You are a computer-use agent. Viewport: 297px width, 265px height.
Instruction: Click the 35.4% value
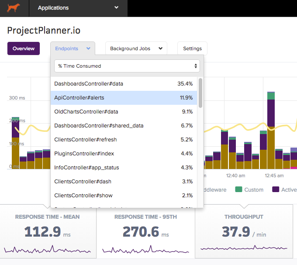(185, 84)
